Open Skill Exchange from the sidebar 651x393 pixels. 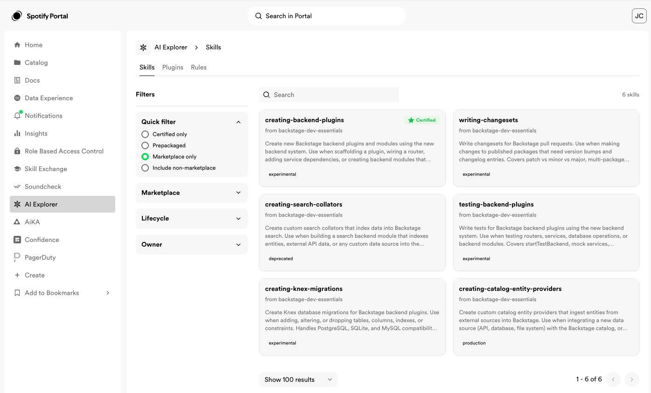tap(63, 169)
